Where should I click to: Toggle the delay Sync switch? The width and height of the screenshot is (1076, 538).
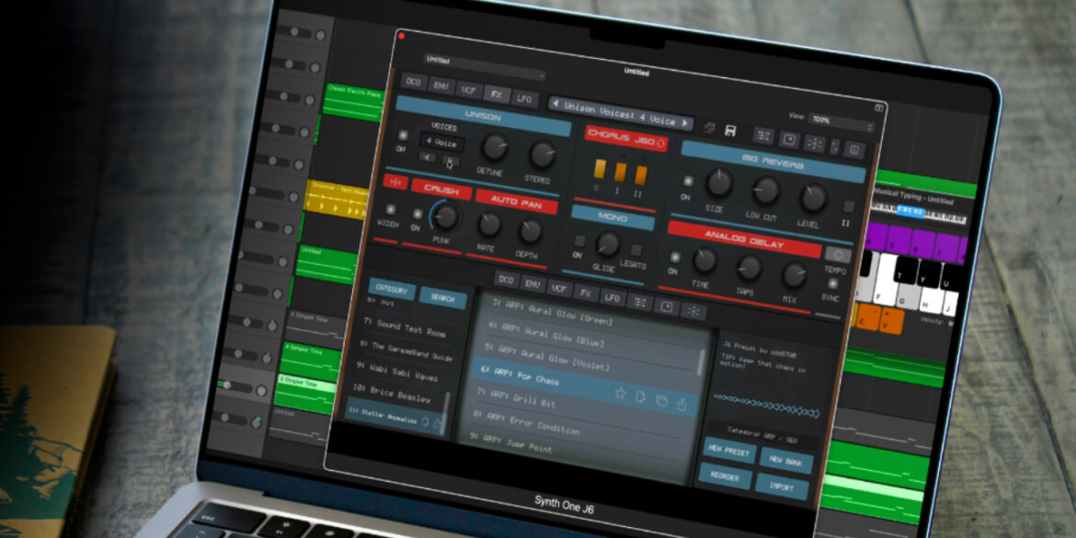click(x=832, y=283)
